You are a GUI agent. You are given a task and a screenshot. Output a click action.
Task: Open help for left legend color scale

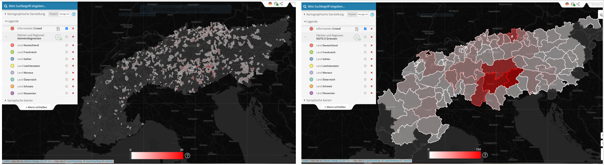point(188,155)
